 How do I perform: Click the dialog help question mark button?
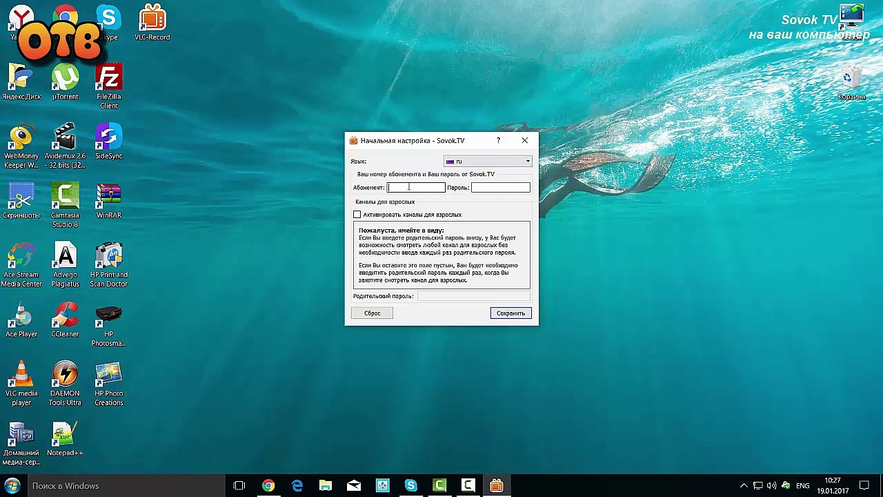[x=498, y=141]
